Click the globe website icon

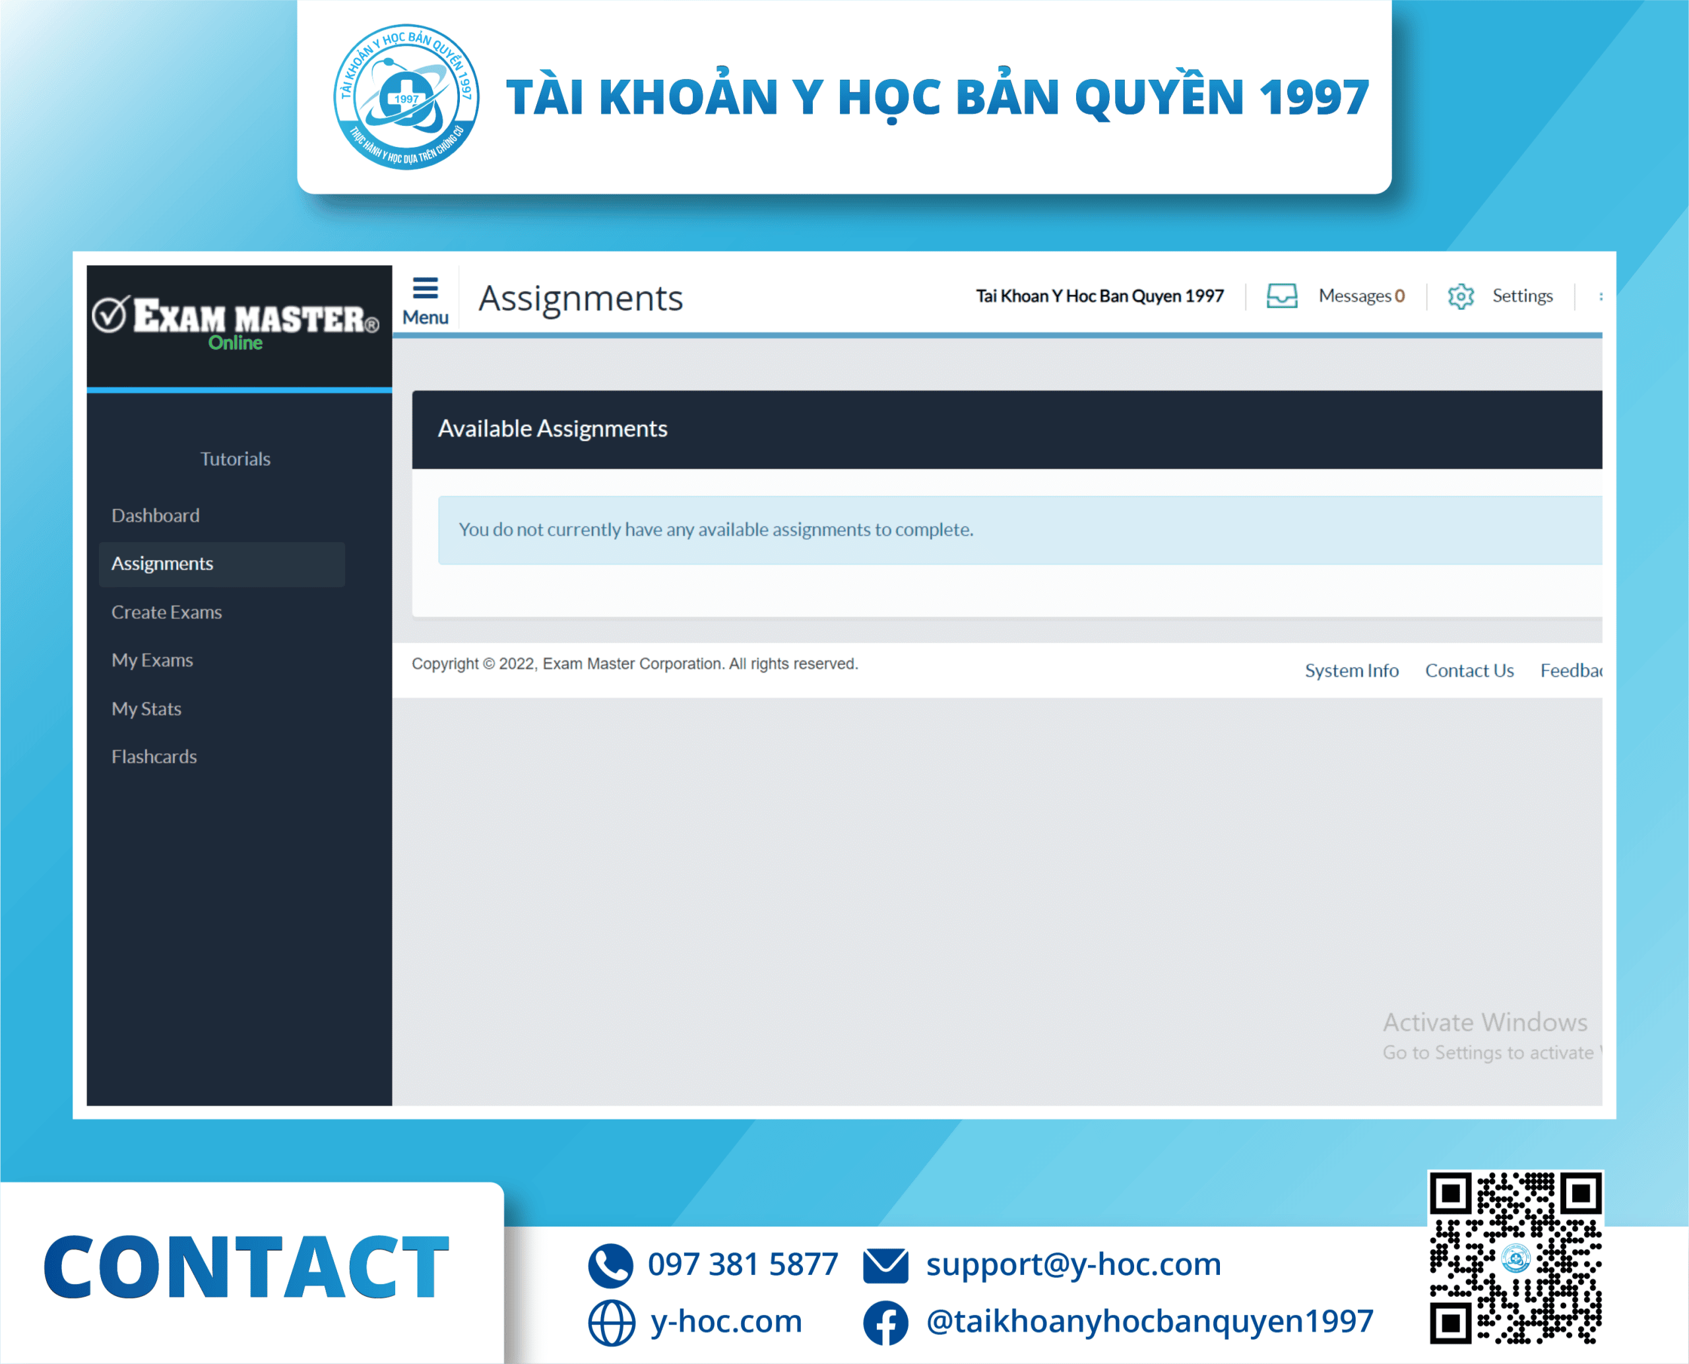coord(611,1322)
